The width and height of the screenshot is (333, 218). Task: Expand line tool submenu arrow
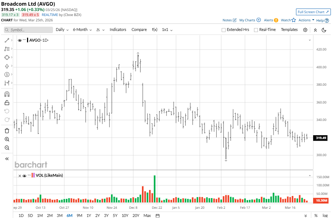12,40
